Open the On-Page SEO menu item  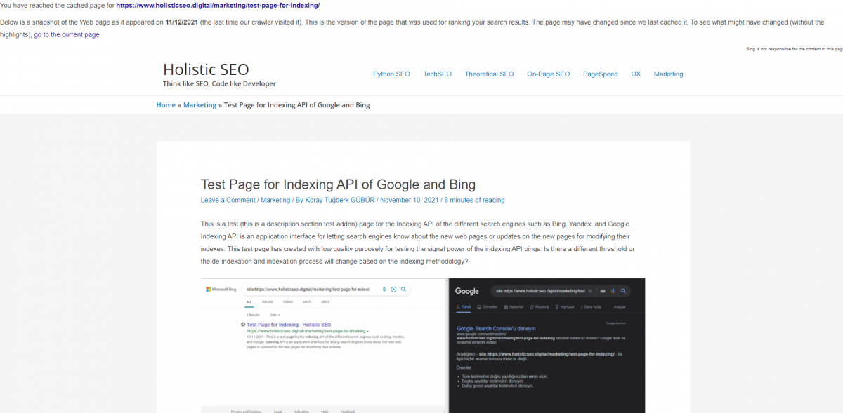549,74
